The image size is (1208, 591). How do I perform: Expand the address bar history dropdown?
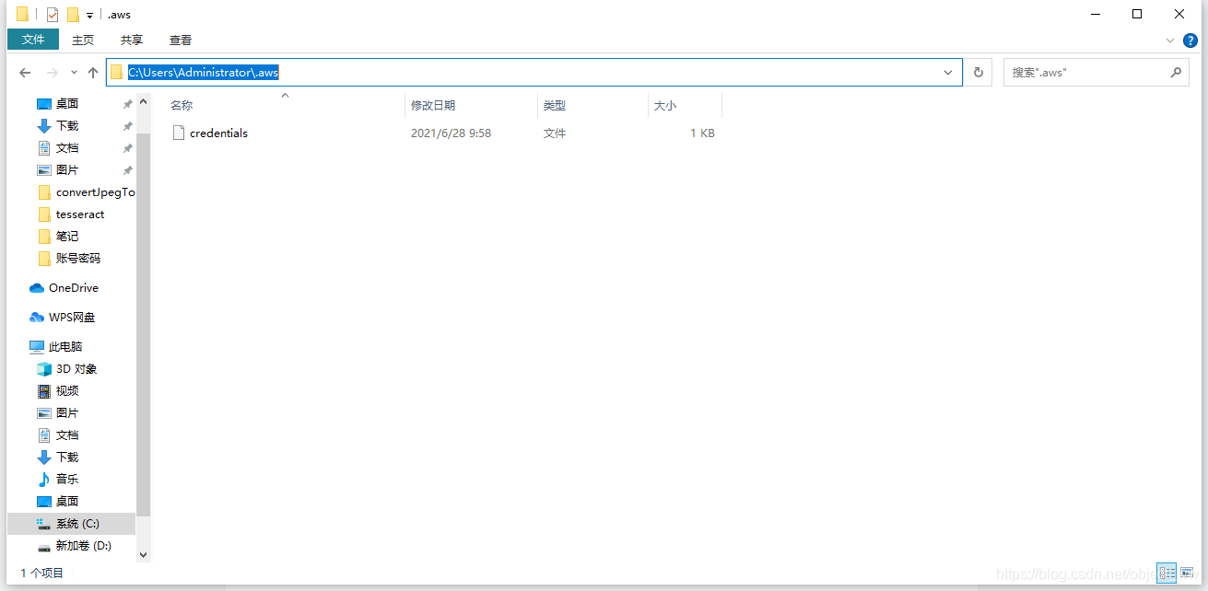[x=948, y=73]
